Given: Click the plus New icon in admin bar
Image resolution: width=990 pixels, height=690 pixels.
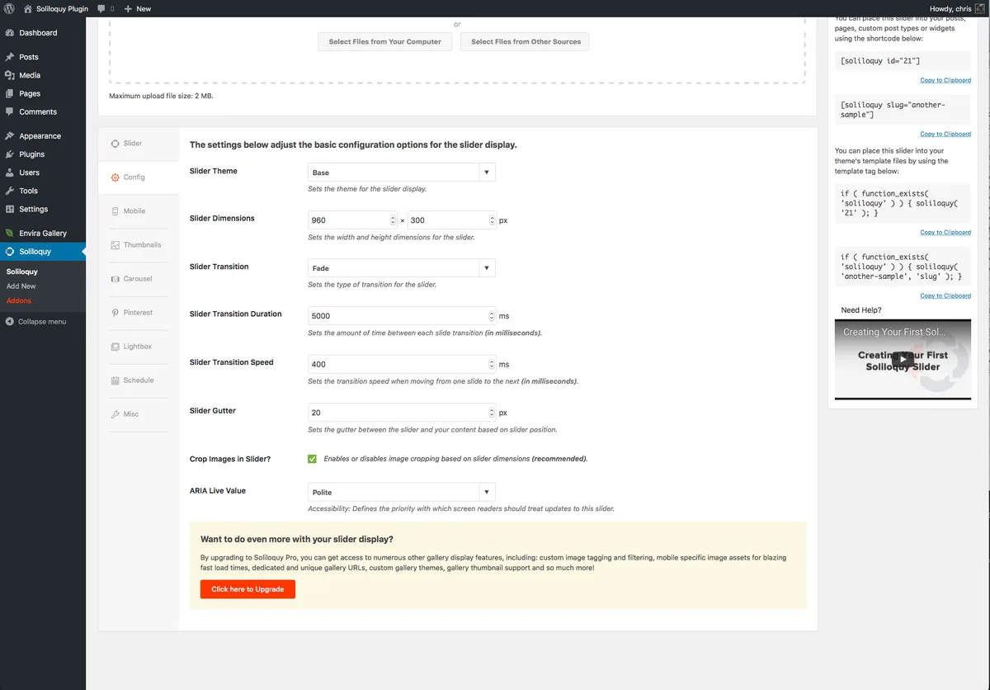Looking at the screenshot, I should (x=128, y=8).
